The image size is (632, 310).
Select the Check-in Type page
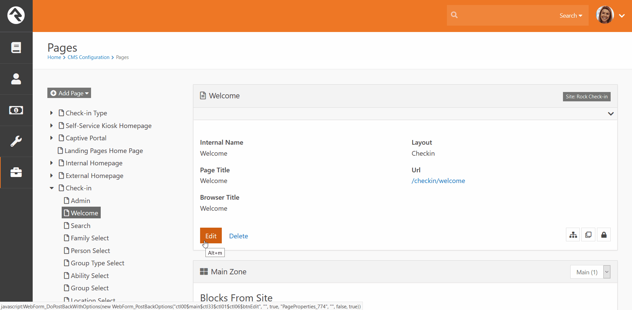(86, 113)
